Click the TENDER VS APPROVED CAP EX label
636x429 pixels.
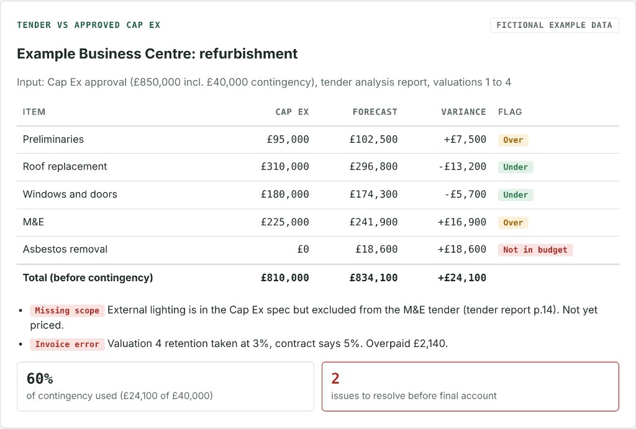(88, 25)
